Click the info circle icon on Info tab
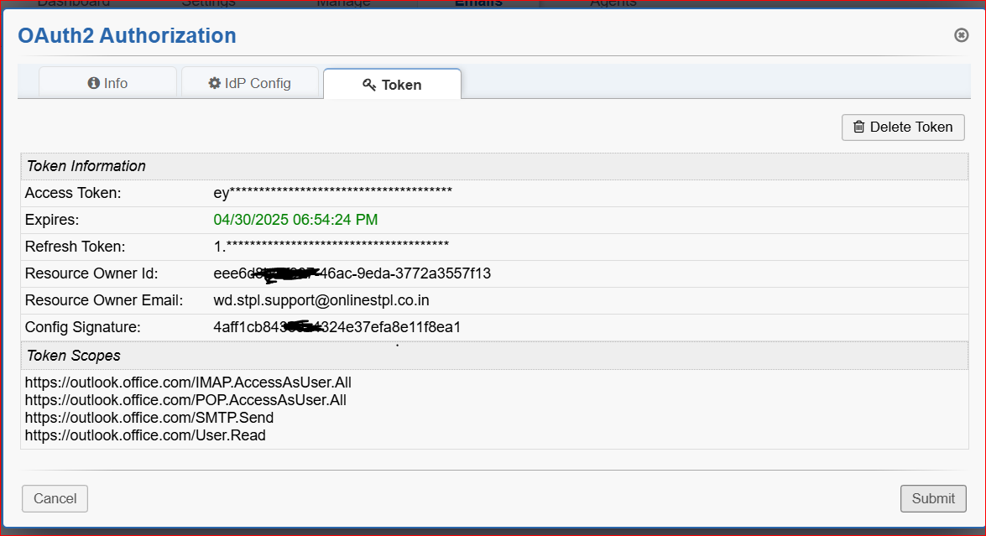This screenshot has height=536, width=986. (94, 83)
